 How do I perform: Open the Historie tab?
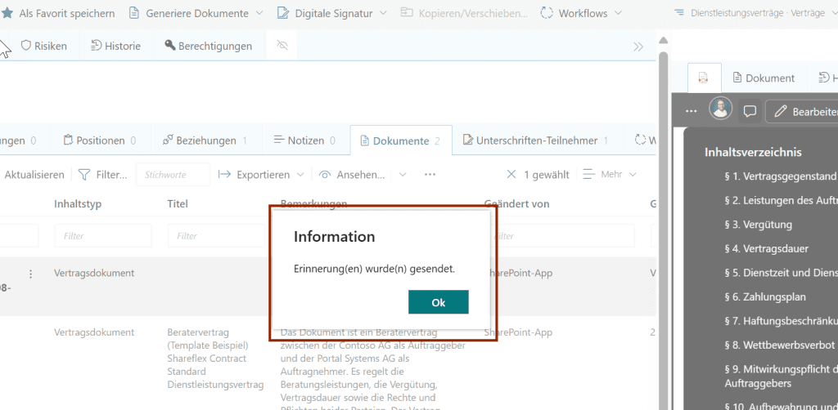pos(115,46)
